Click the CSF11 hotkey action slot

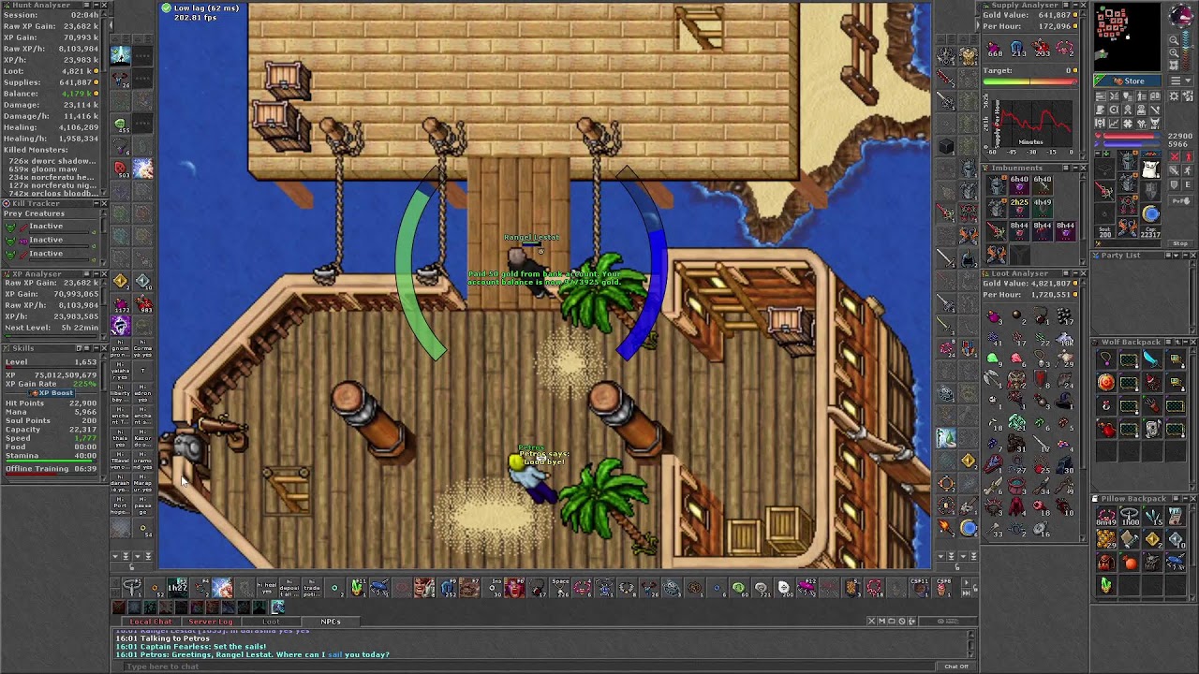[x=920, y=588]
